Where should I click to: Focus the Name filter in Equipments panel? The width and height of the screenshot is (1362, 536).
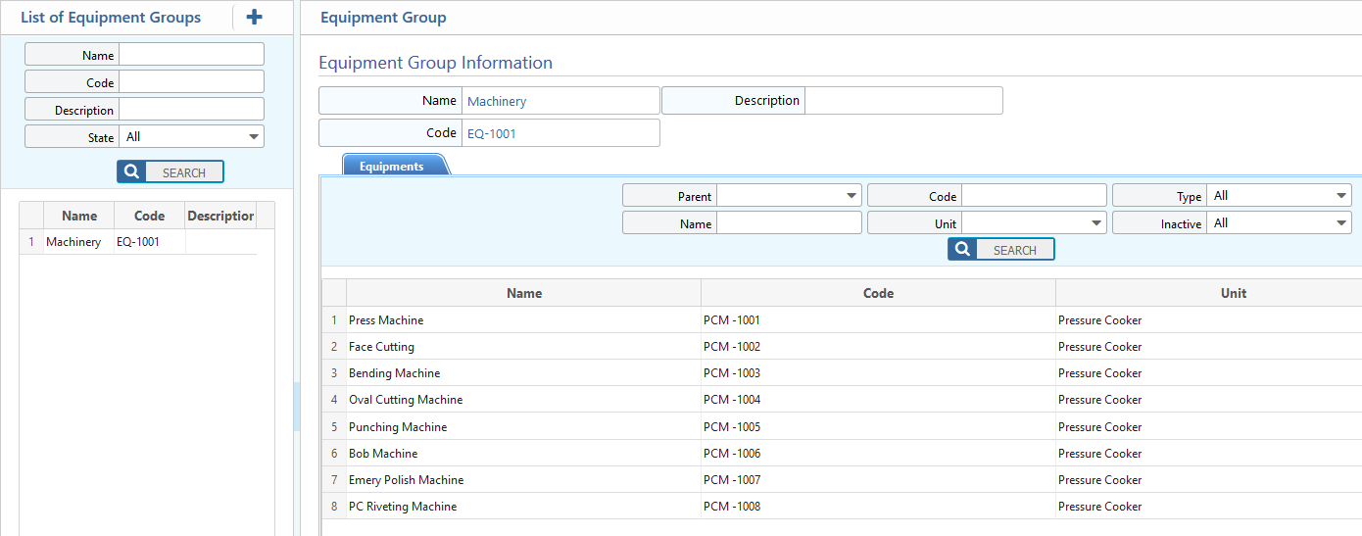789,223
